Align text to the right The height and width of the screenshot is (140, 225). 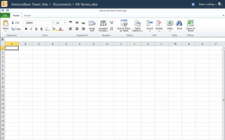(83, 29)
